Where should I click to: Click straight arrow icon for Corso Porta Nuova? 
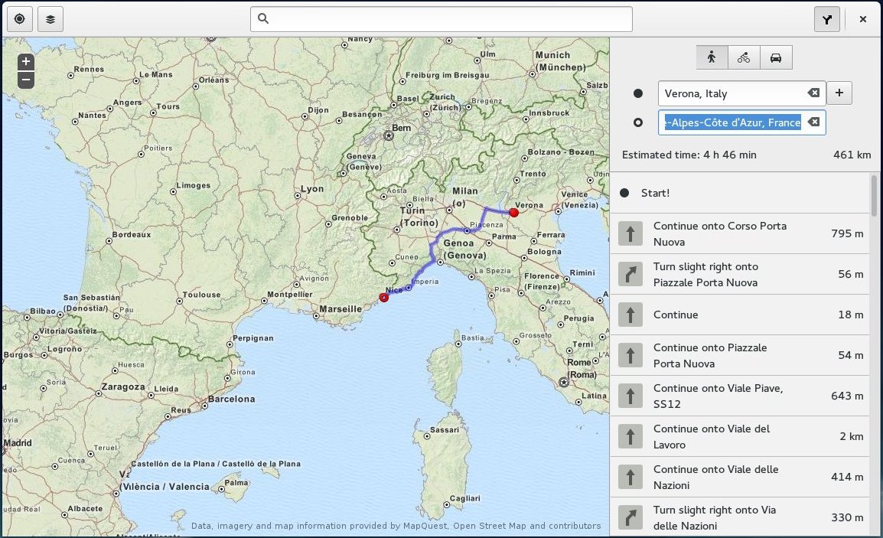[x=630, y=233]
